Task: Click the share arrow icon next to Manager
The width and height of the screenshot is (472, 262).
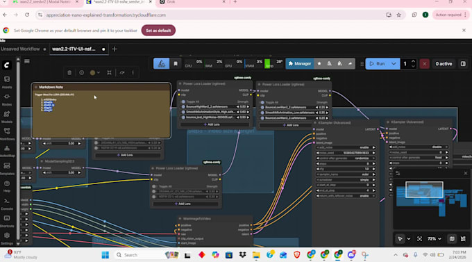Action: 350,64
